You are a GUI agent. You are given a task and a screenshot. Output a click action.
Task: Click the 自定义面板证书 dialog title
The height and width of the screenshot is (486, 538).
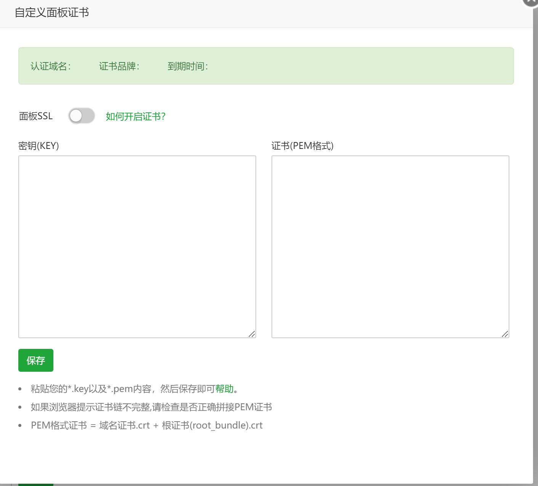(52, 13)
